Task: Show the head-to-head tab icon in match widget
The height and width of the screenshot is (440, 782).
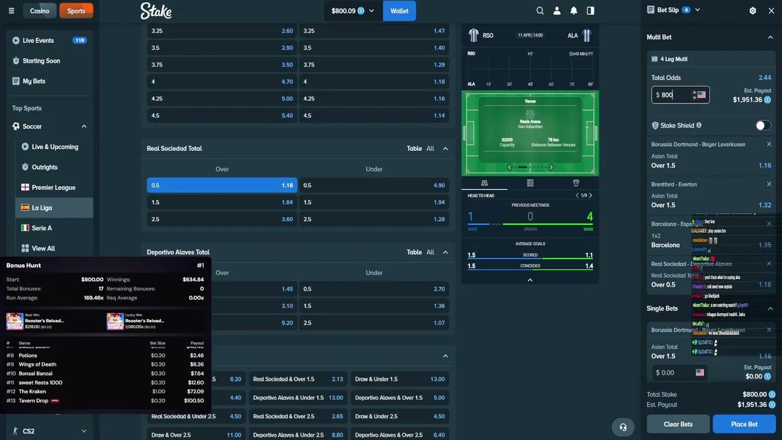Action: [x=484, y=183]
